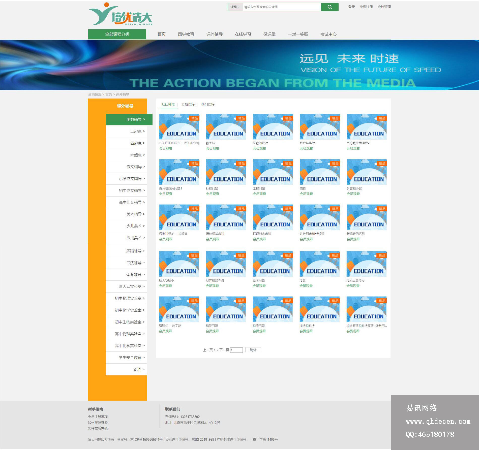
Task: Switch to the 最新课程 sorting tab
Action: pyautogui.click(x=188, y=105)
